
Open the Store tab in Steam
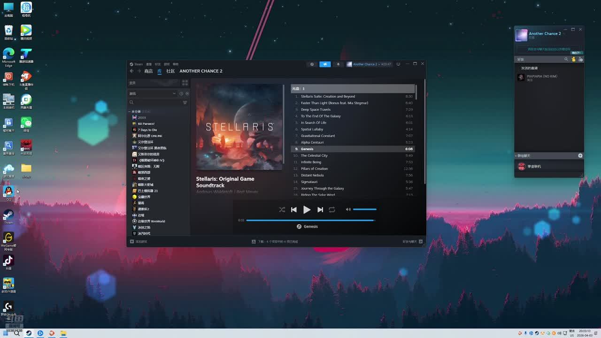pos(148,71)
